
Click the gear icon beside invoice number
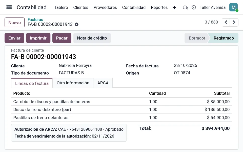click(76, 24)
